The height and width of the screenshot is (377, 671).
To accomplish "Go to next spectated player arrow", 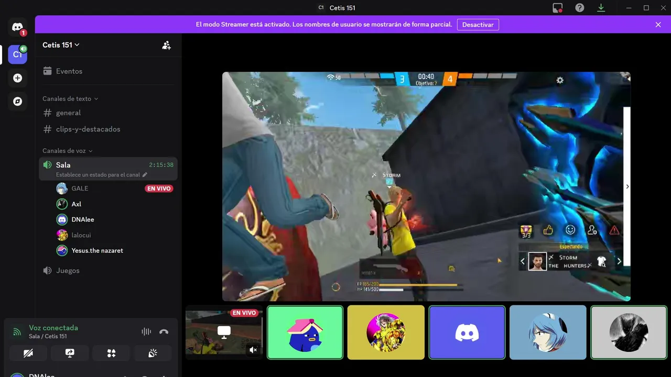I will click(619, 261).
